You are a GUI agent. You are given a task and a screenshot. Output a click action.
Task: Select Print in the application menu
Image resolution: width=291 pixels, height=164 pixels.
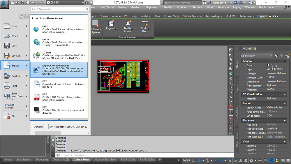tap(15, 85)
